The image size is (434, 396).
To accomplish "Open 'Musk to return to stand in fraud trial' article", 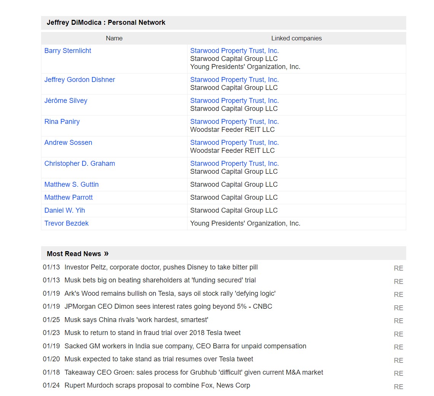I will 153,333.
